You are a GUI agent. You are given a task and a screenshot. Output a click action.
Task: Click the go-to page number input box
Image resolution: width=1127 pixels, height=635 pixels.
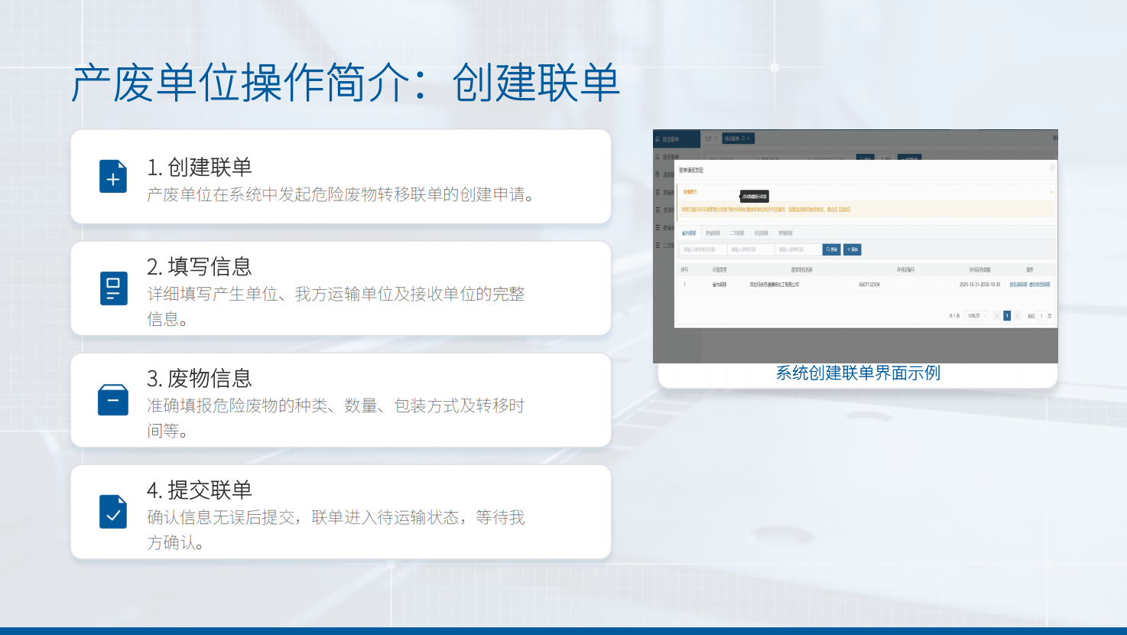click(x=1041, y=316)
